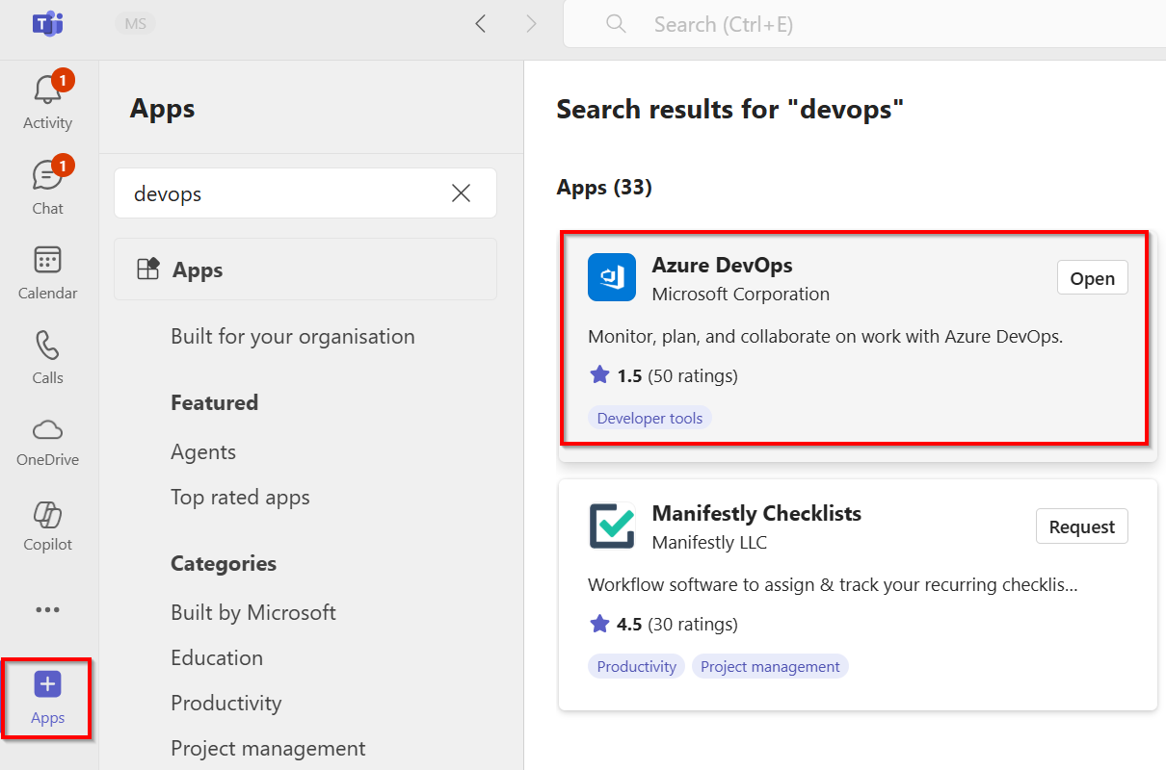The height and width of the screenshot is (770, 1166).
Task: Click the Azure DevOps app logo
Action: (612, 277)
